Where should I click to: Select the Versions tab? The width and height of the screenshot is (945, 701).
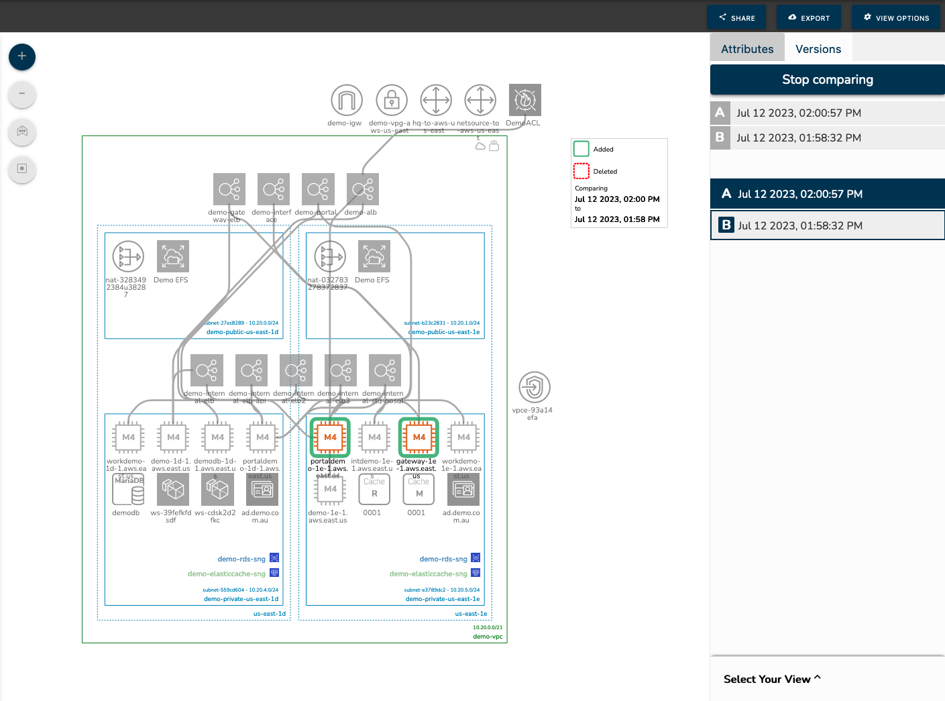coord(818,48)
